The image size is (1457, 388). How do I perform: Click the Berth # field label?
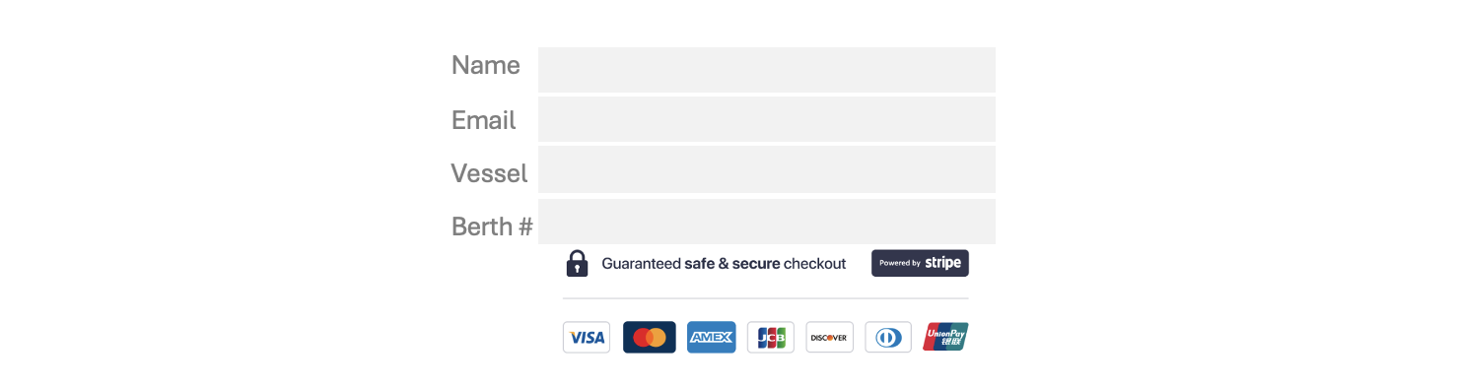click(x=492, y=226)
